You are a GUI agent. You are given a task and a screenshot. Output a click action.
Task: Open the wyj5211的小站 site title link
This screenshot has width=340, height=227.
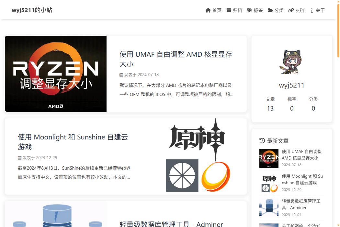coord(32,10)
